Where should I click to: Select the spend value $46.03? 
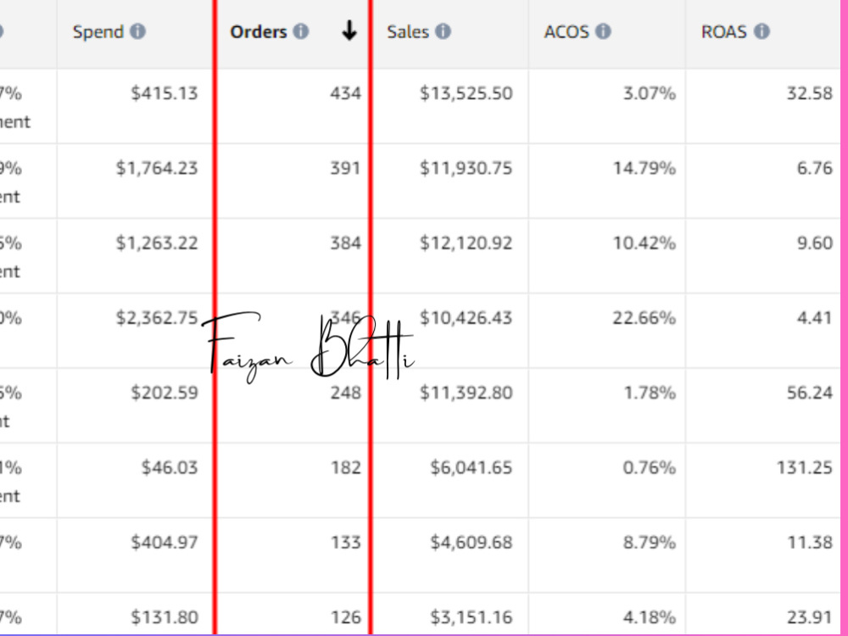coord(170,467)
